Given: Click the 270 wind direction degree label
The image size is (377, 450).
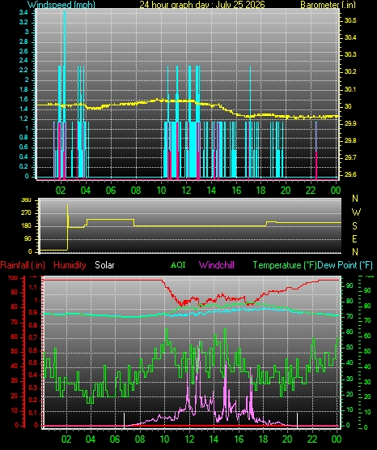Looking at the screenshot, I should coord(27,213).
